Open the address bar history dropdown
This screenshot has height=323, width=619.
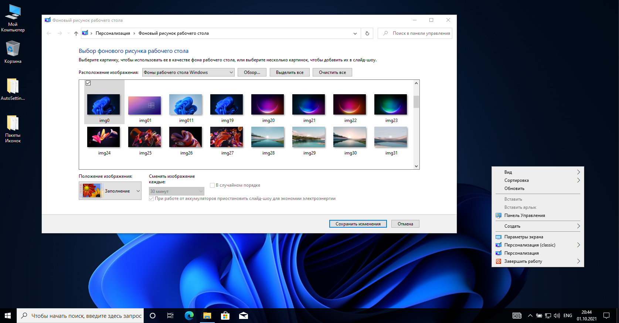coord(355,33)
